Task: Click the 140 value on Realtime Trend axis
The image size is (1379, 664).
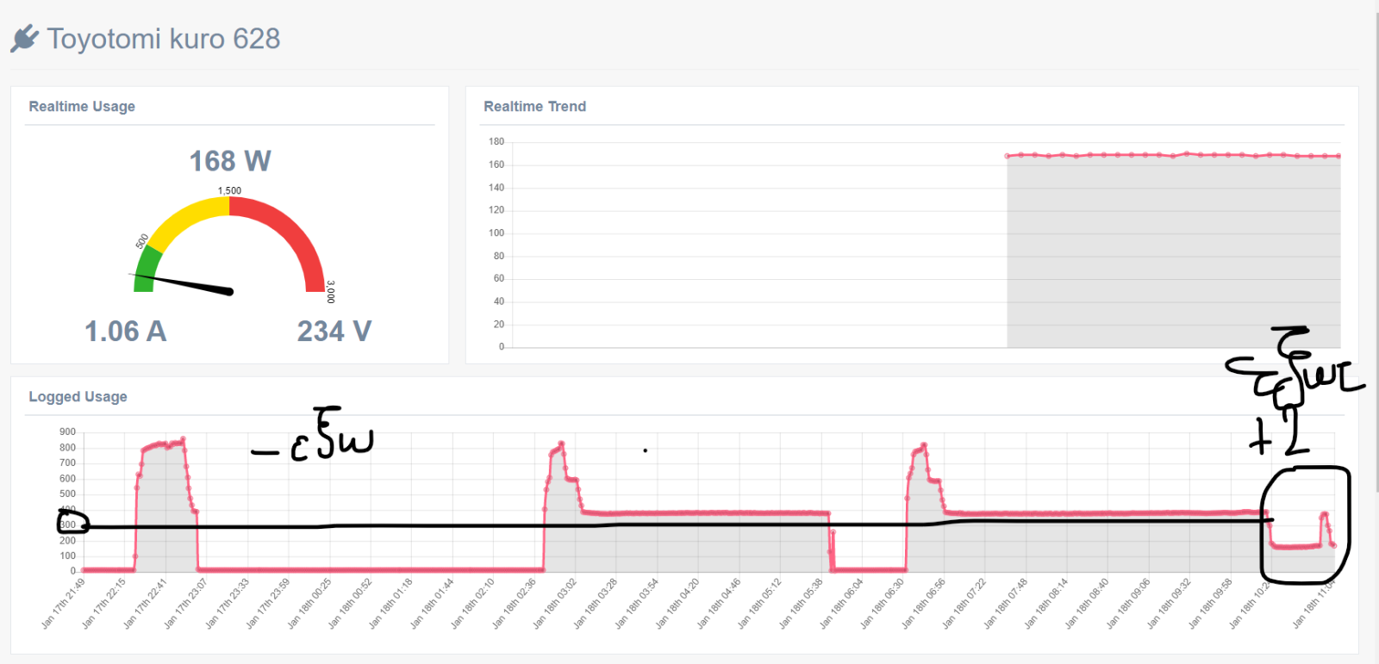Action: point(496,187)
